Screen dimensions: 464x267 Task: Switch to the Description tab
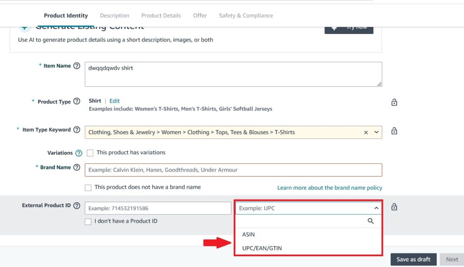click(x=114, y=15)
